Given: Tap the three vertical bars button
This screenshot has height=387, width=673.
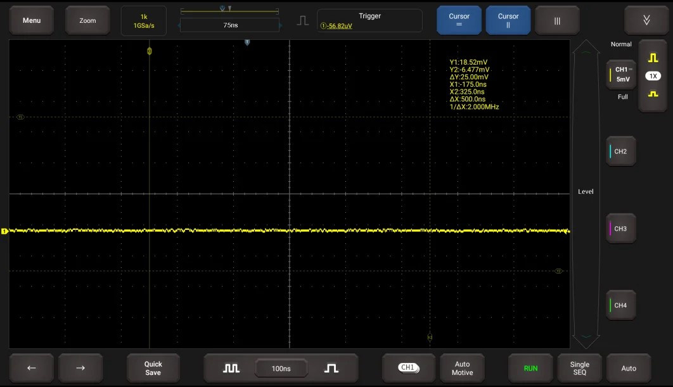Looking at the screenshot, I should [x=557, y=20].
